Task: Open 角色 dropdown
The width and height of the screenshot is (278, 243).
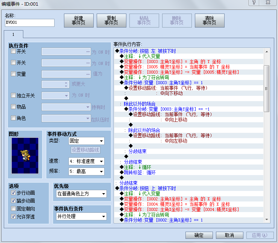Action: click(66, 118)
